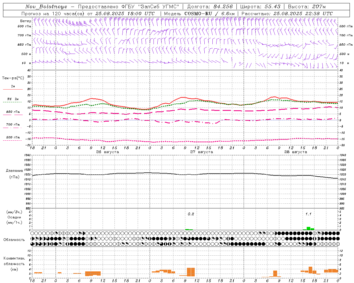Click the Осадки panel label
The image size is (354, 283).
pos(14,218)
